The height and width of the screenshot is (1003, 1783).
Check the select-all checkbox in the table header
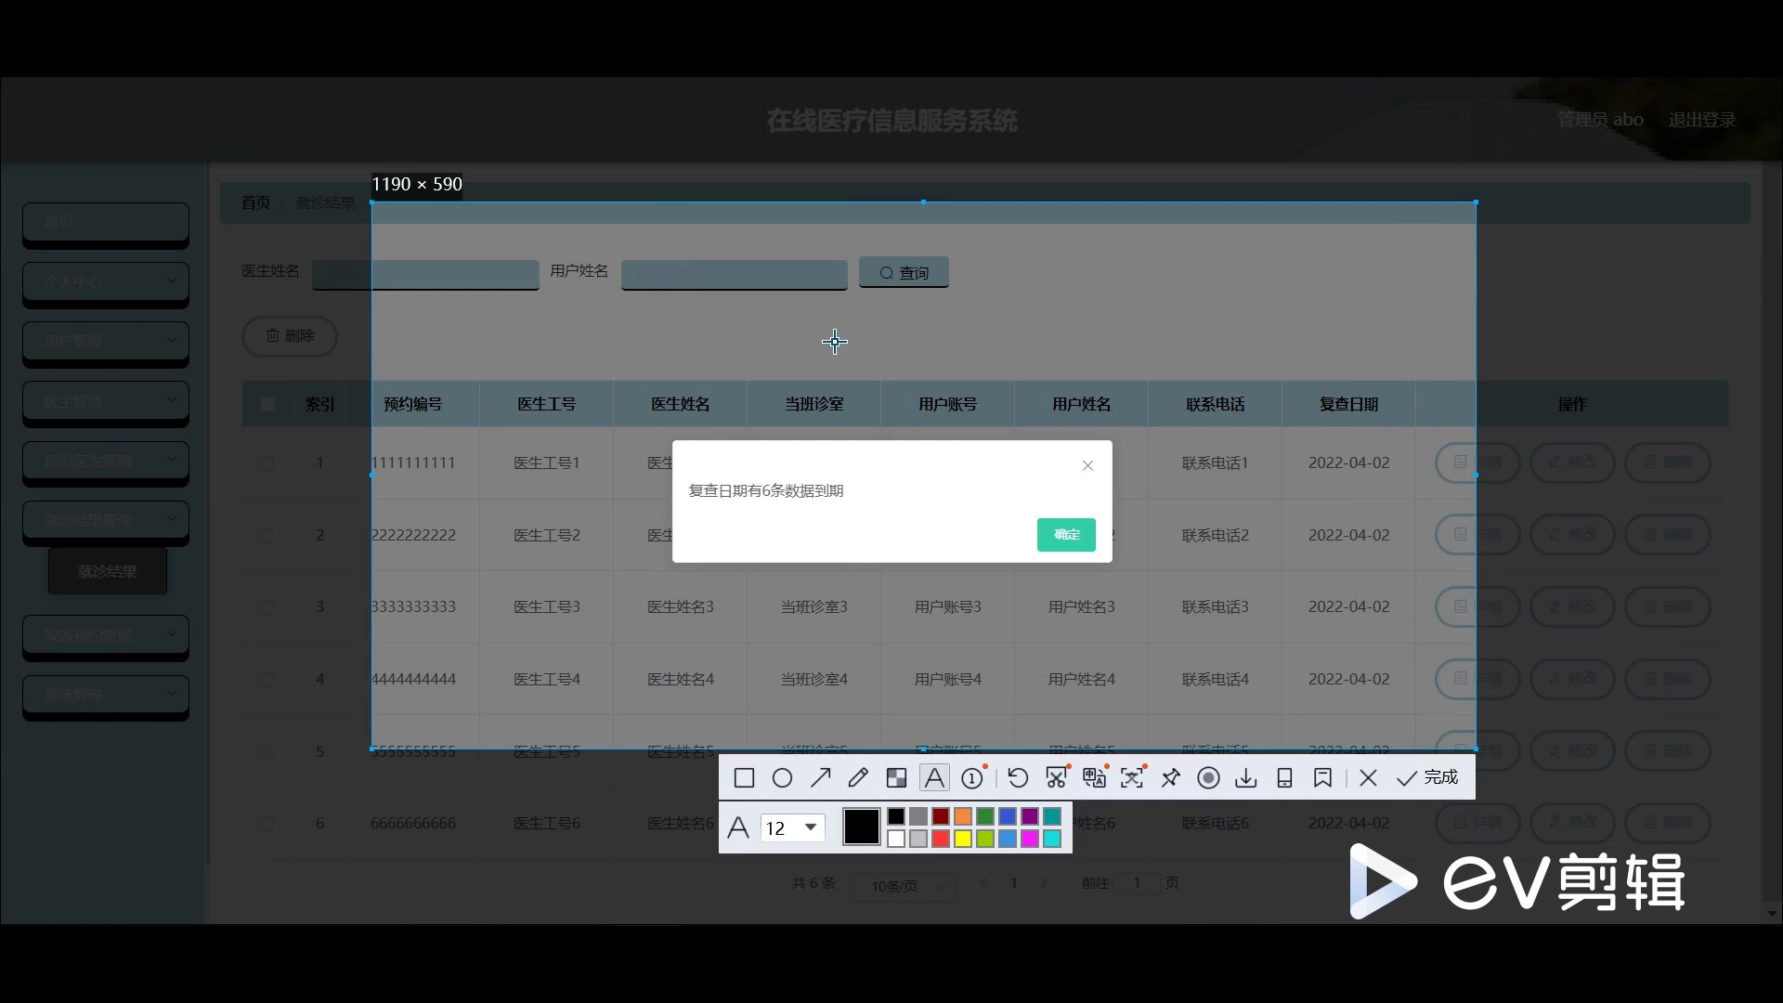coord(267,403)
